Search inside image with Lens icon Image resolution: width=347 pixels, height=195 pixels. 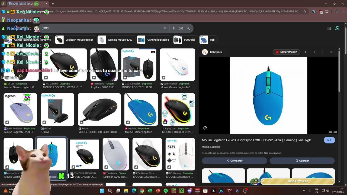point(205,128)
